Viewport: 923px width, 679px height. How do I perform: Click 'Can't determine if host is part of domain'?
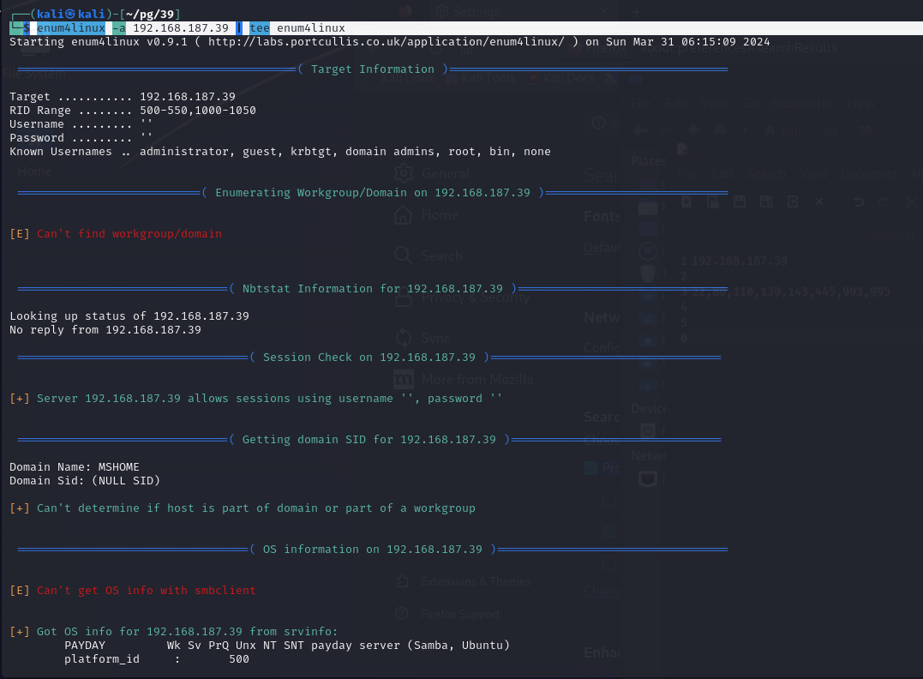coord(256,508)
